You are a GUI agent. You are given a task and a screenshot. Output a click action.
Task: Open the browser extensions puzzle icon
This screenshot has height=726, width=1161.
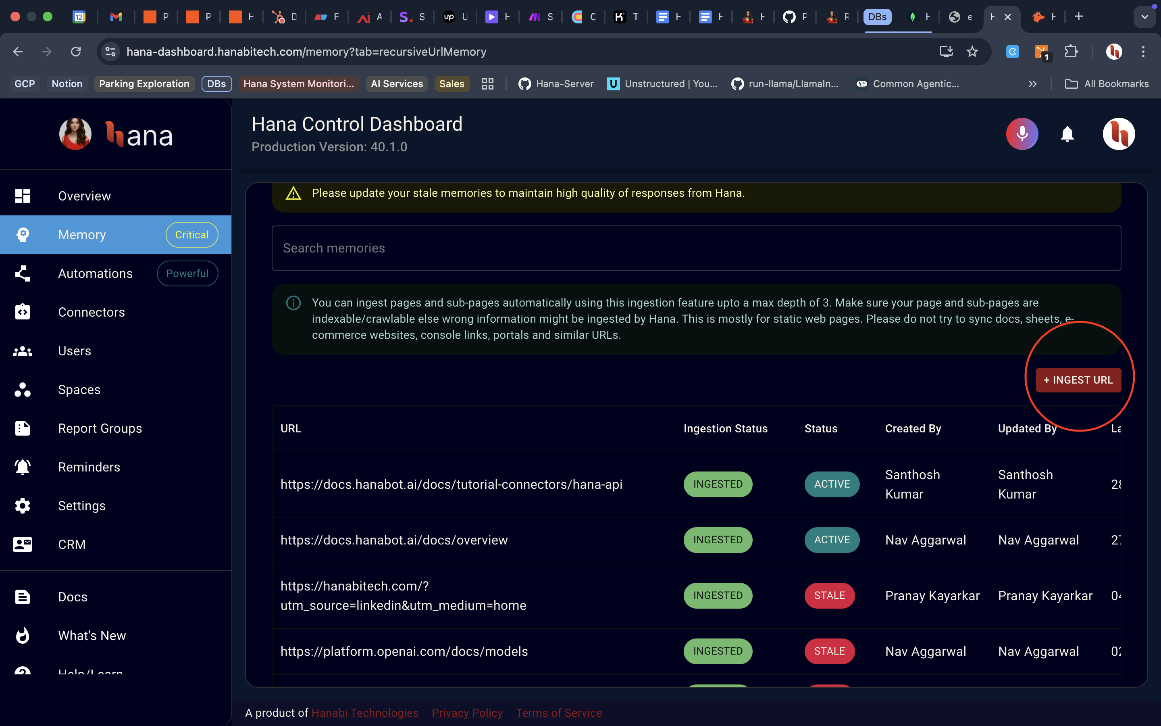(1071, 51)
